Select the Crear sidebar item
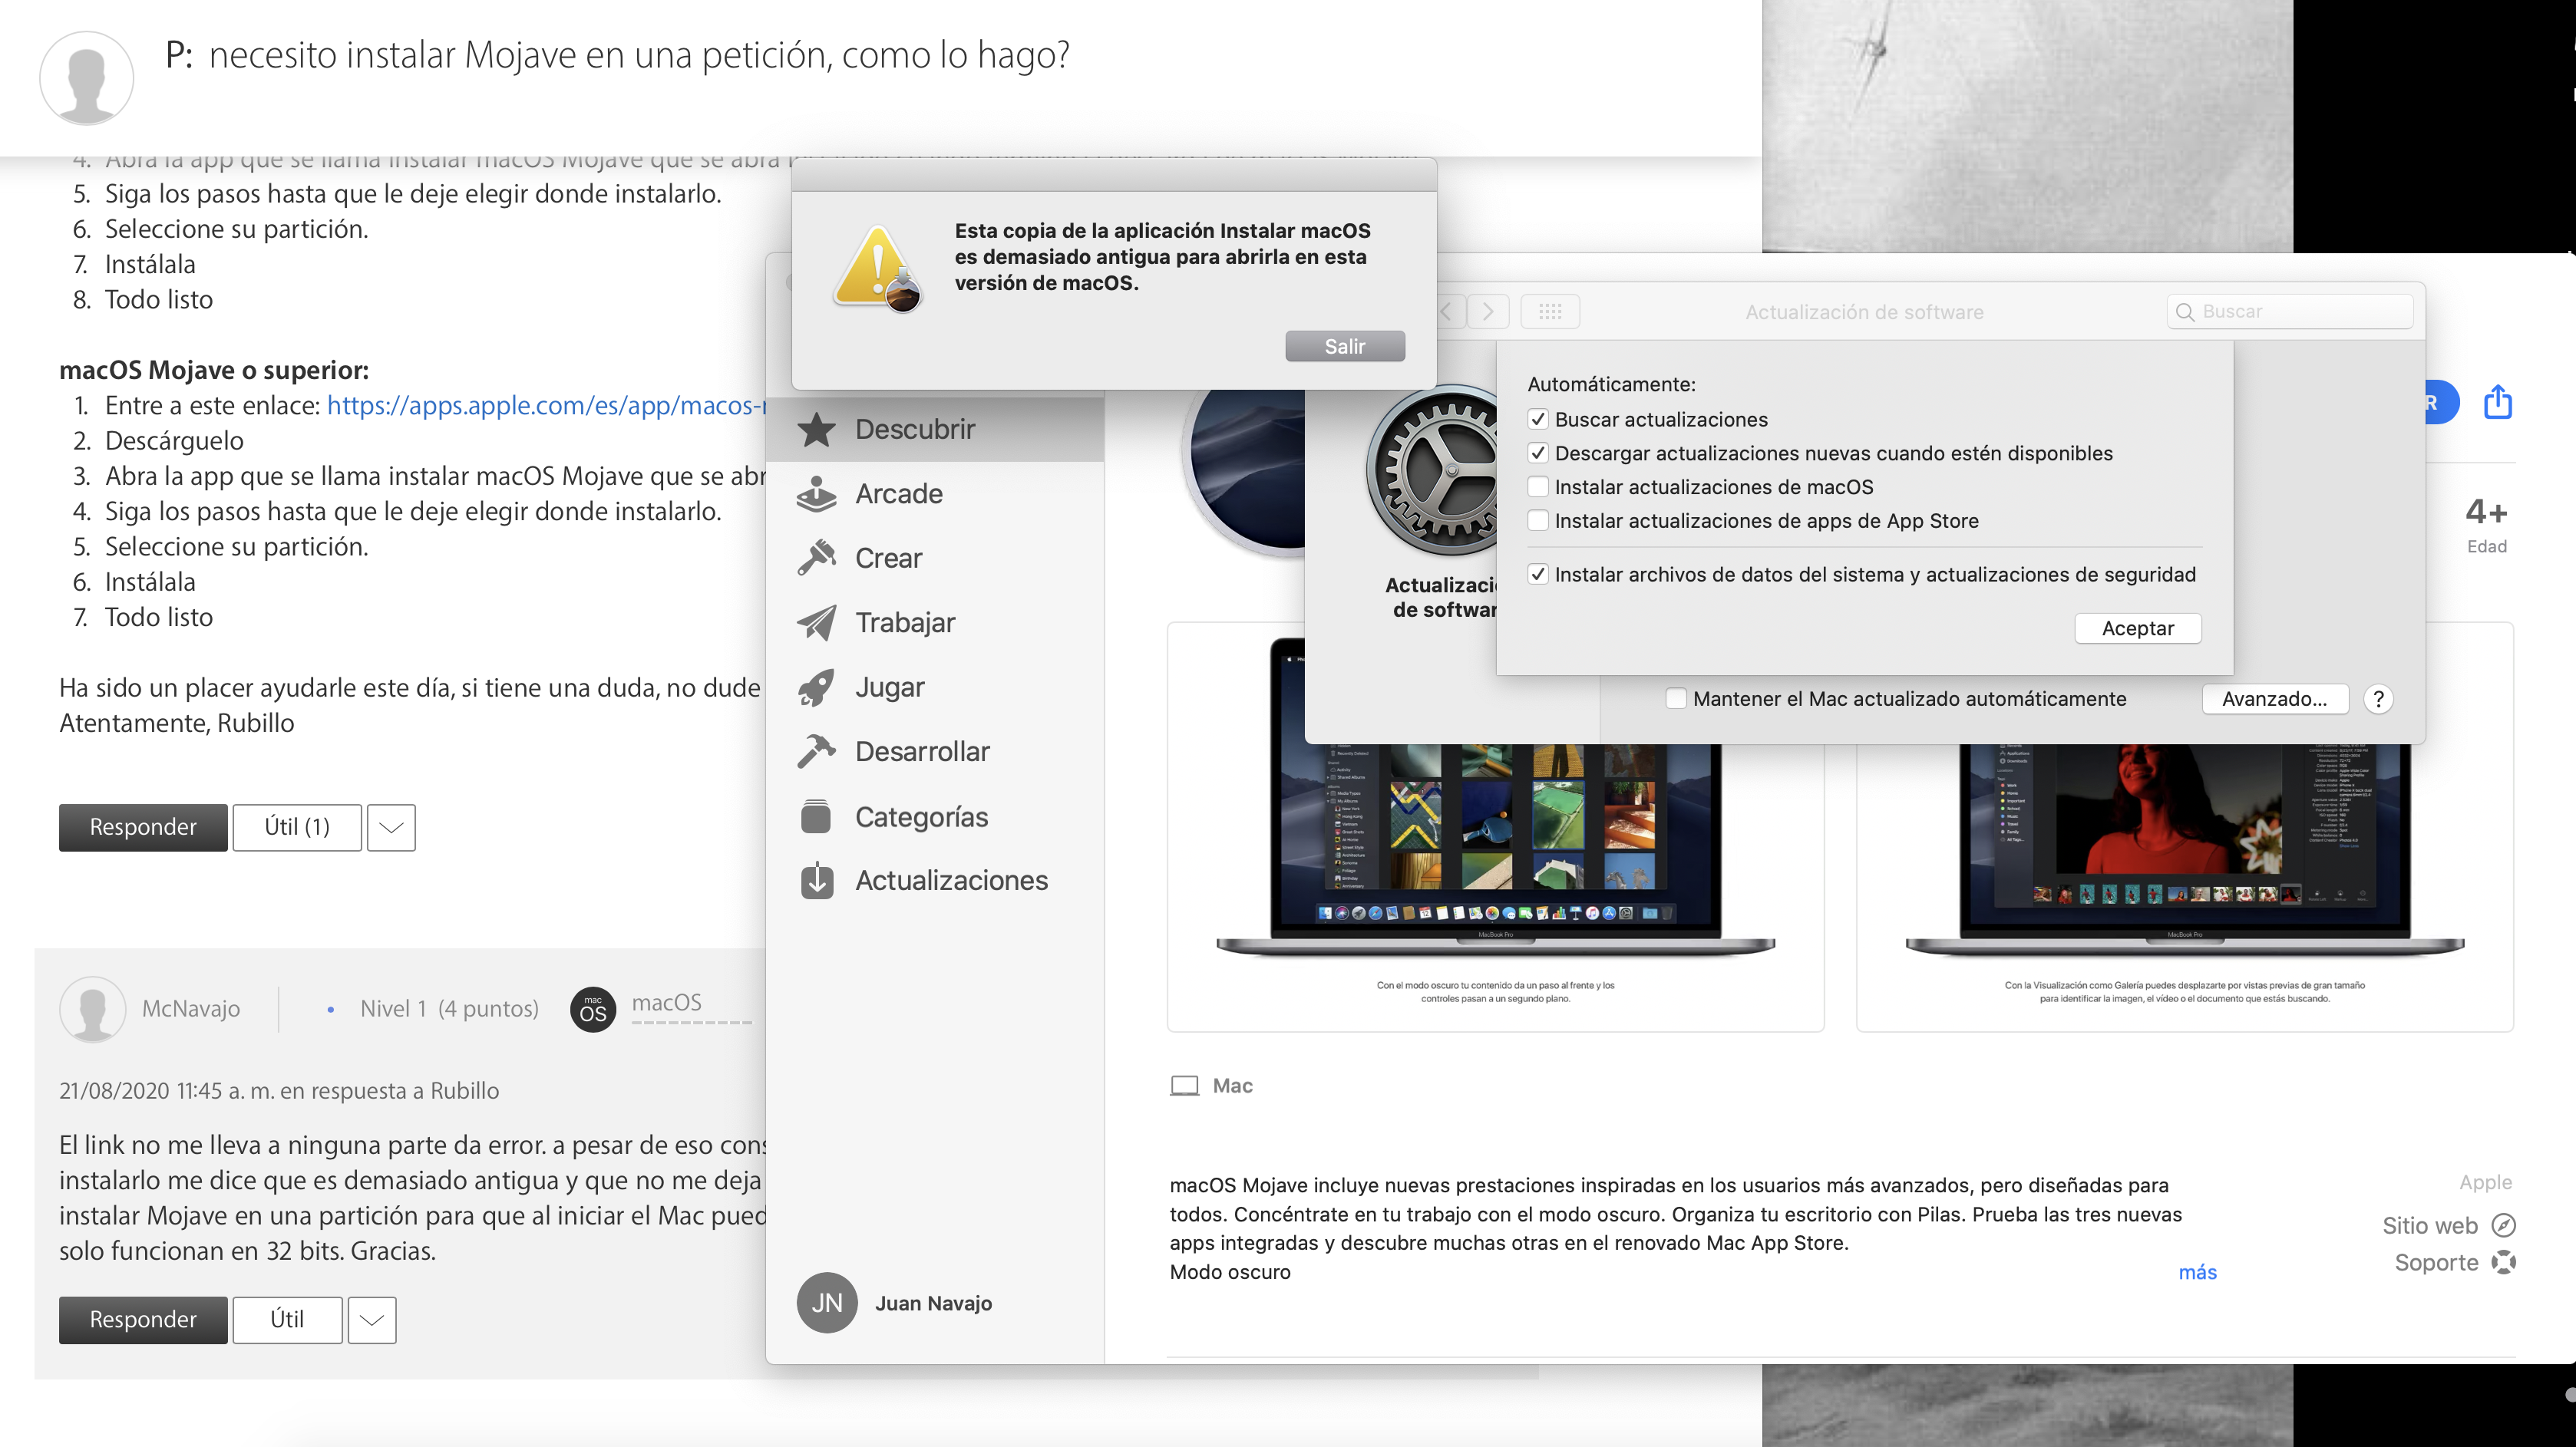This screenshot has width=2576, height=1447. [887, 558]
